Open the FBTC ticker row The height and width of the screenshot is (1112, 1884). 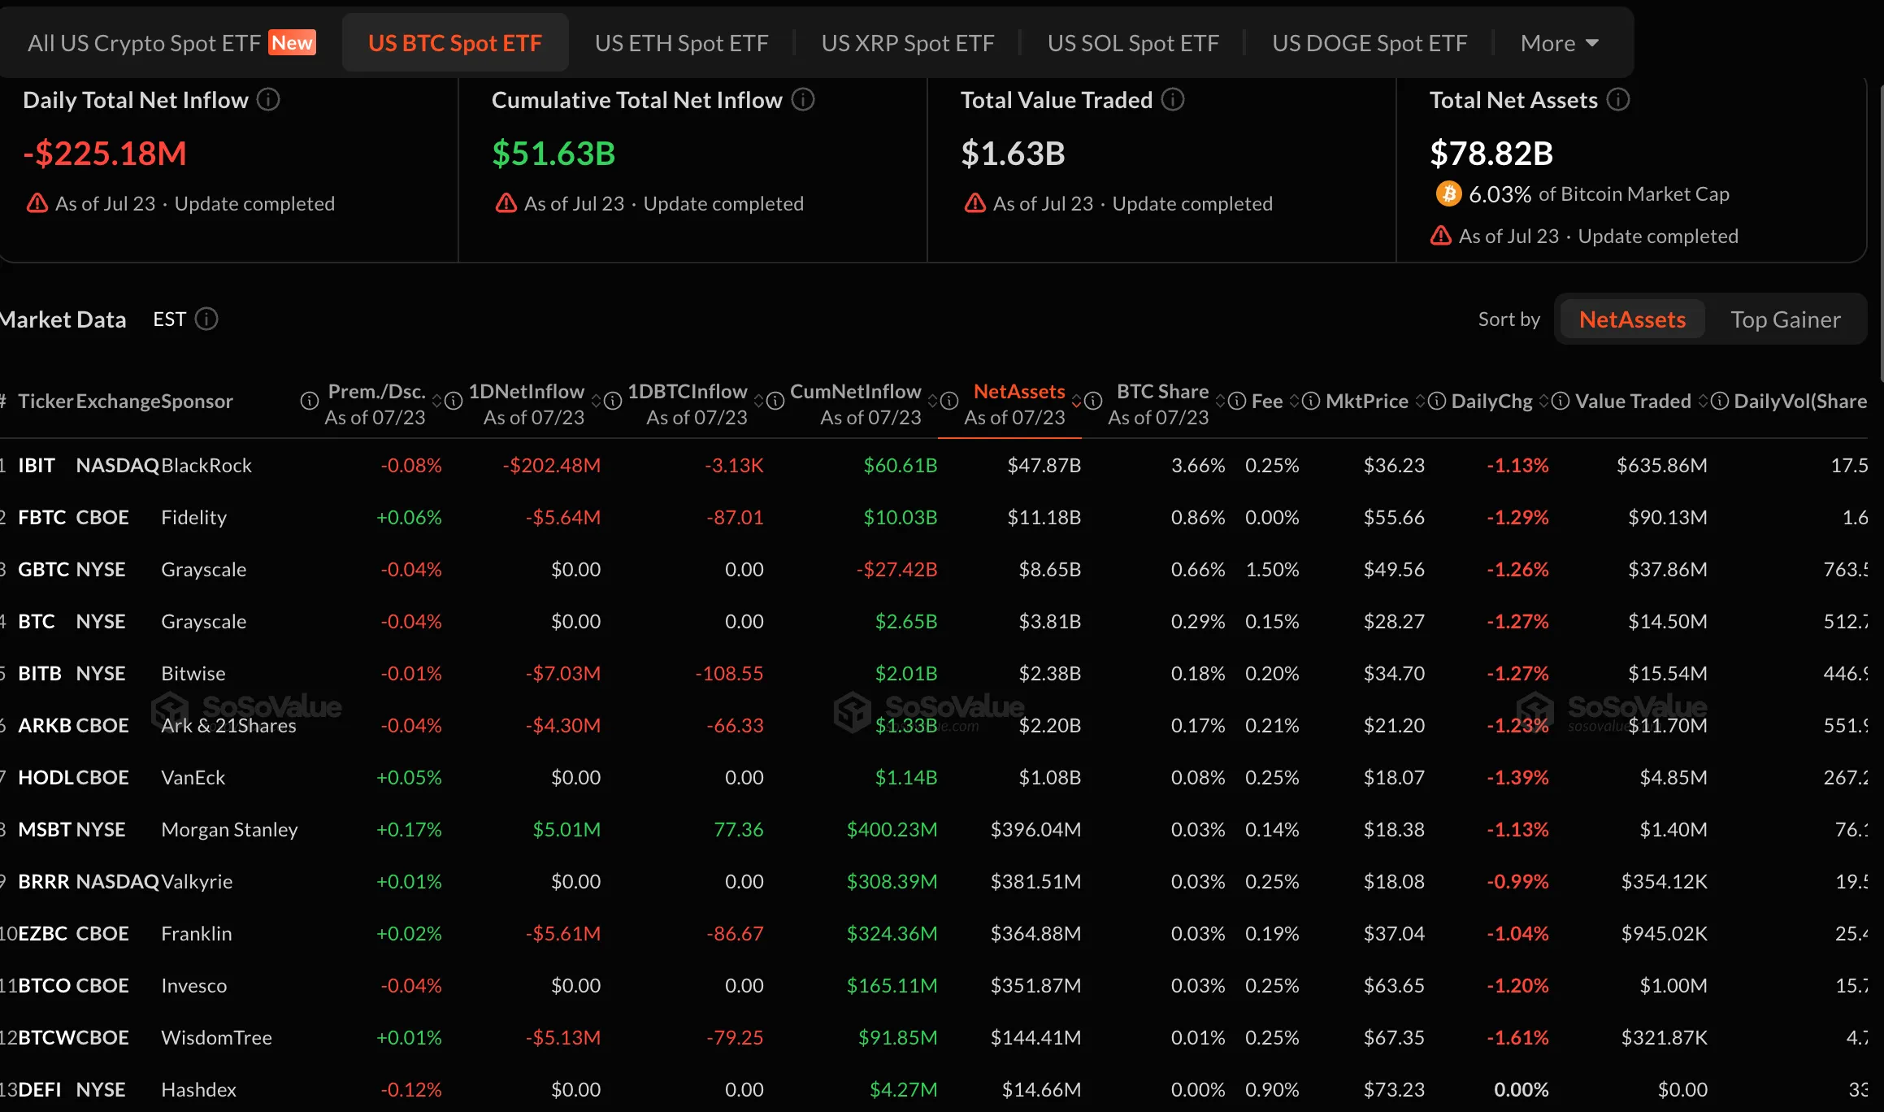coord(934,517)
